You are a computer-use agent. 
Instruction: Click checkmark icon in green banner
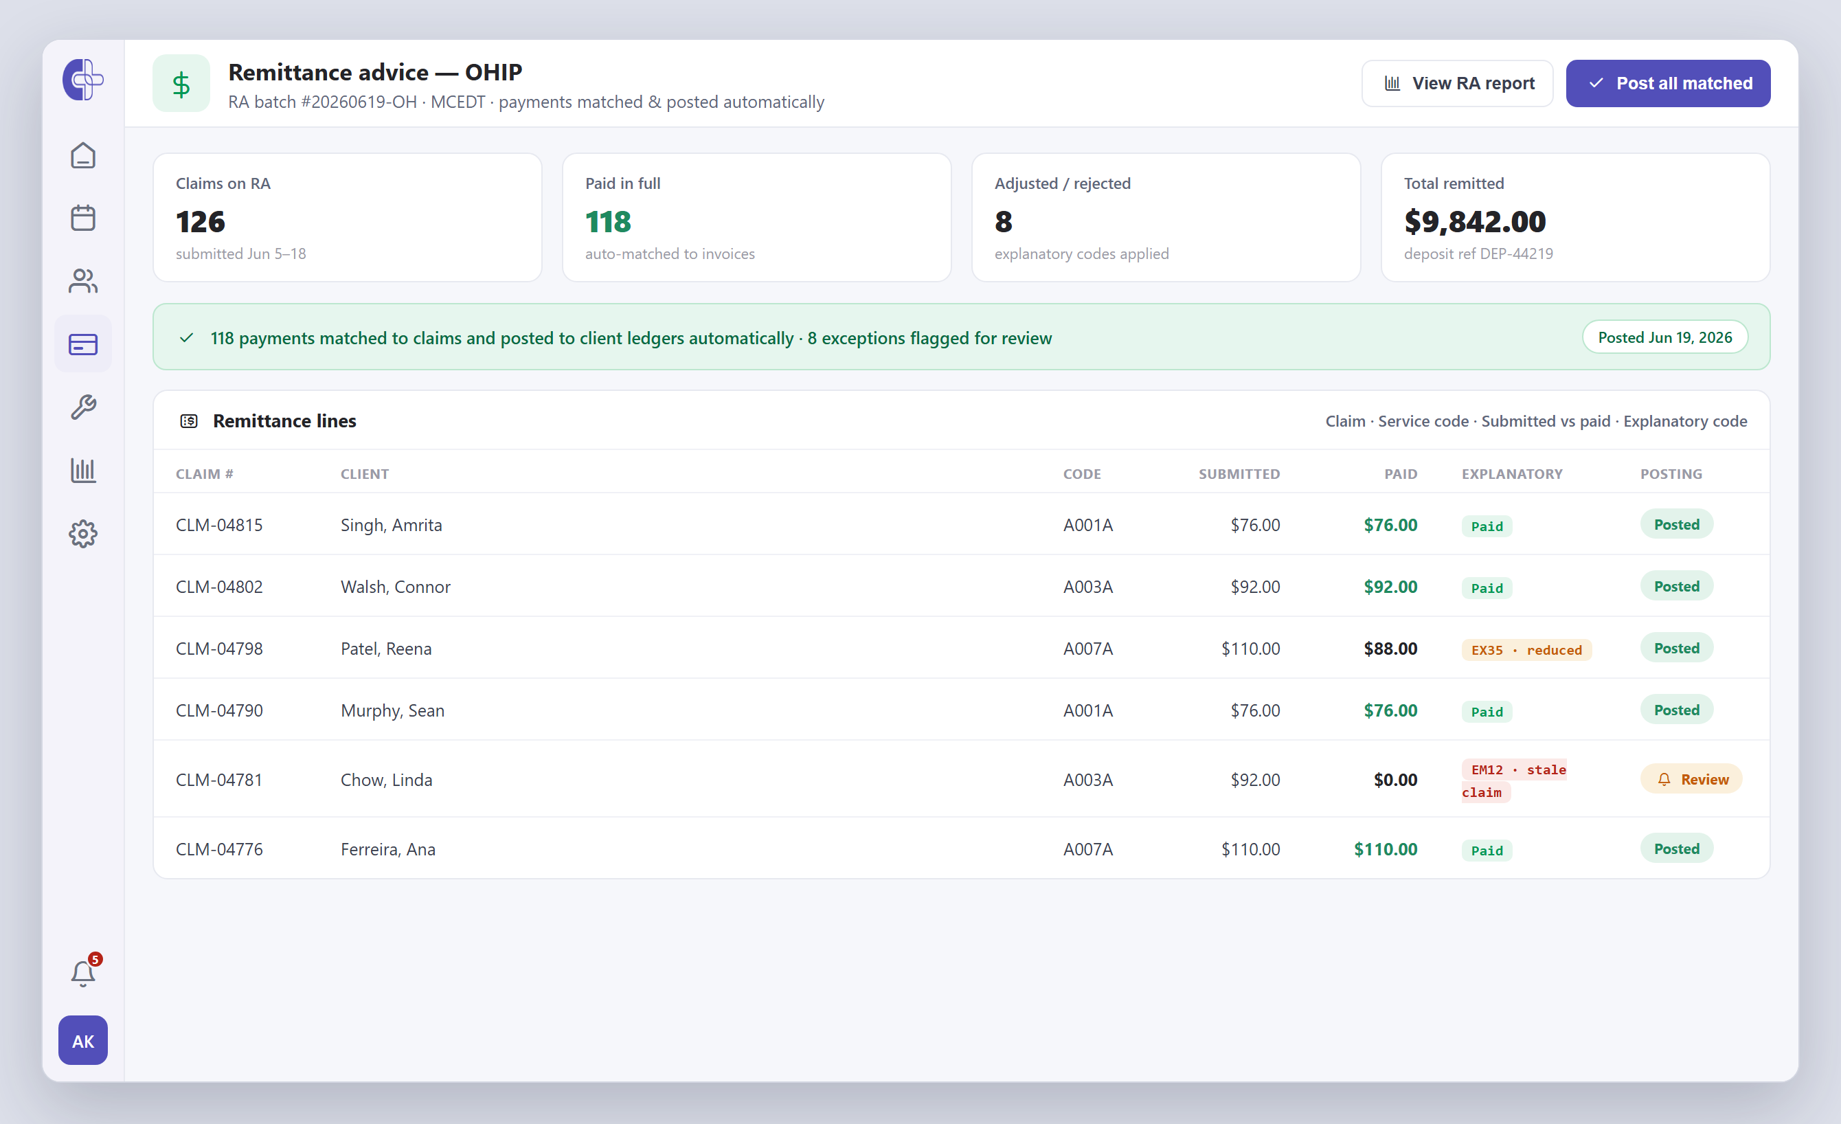pos(187,338)
